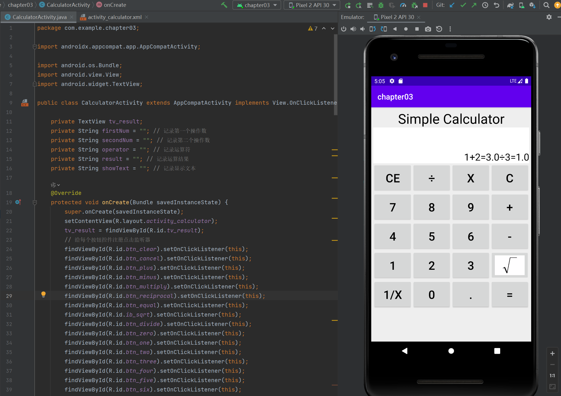Image resolution: width=561 pixels, height=396 pixels.
Task: Click the Git Commit checkmark icon
Action: click(463, 5)
